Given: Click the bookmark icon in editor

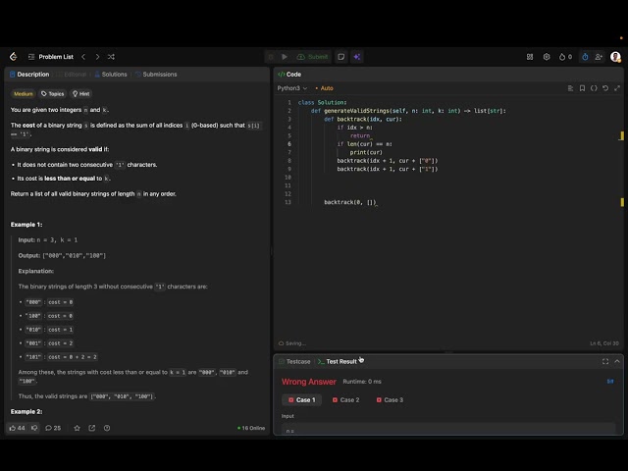Looking at the screenshot, I should click(582, 88).
